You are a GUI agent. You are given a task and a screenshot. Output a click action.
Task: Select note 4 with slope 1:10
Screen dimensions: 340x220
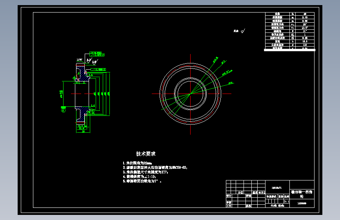140,177
